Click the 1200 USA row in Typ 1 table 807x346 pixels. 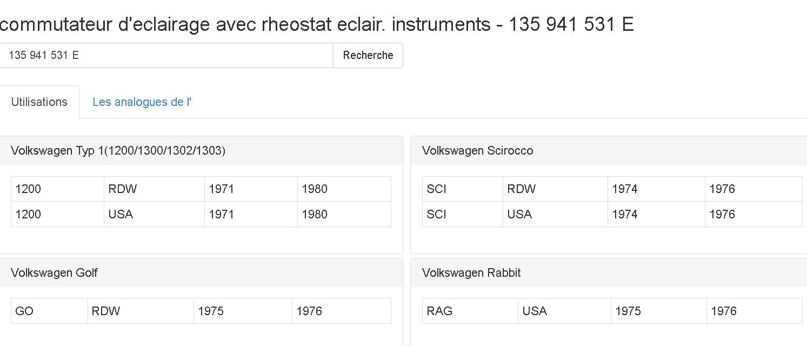click(201, 214)
